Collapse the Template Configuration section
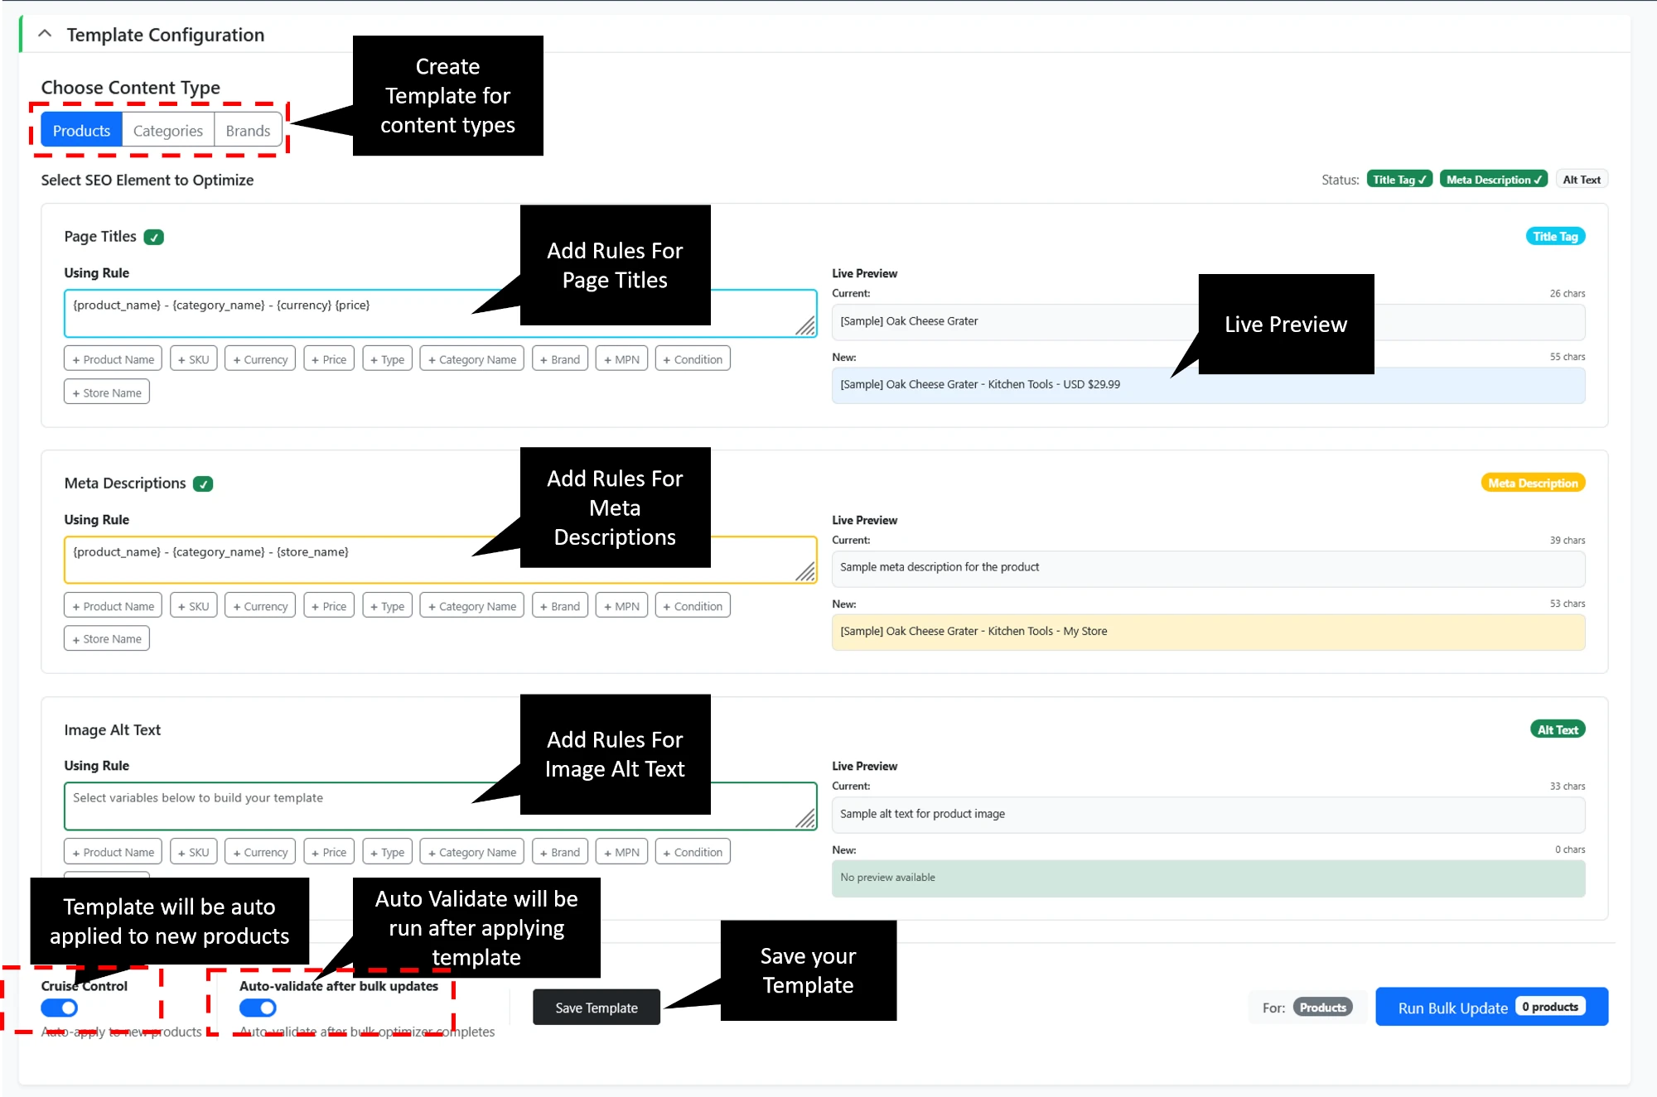Image resolution: width=1657 pixels, height=1097 pixels. point(45,35)
